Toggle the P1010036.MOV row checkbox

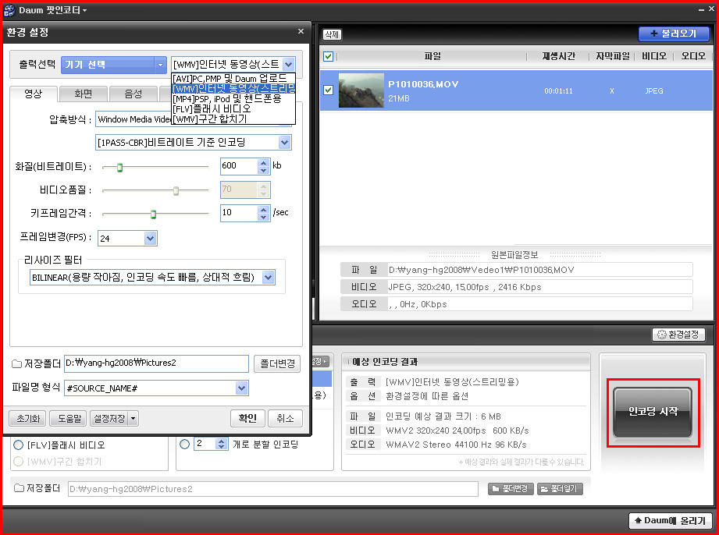tap(328, 90)
